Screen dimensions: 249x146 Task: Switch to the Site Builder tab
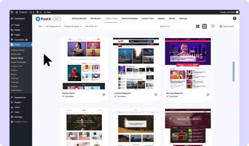tap(96, 19)
